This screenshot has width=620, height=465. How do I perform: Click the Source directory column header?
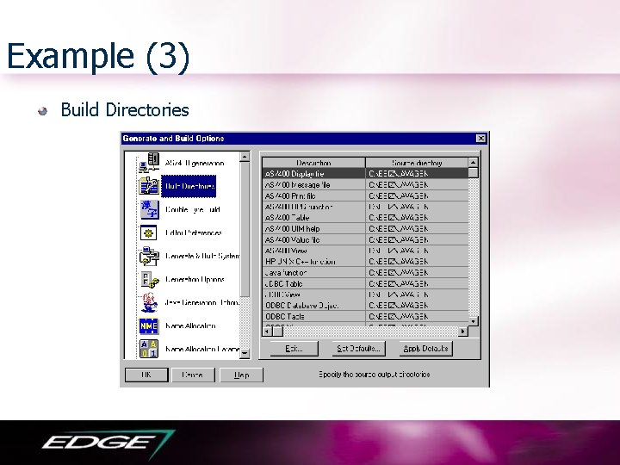click(x=417, y=163)
